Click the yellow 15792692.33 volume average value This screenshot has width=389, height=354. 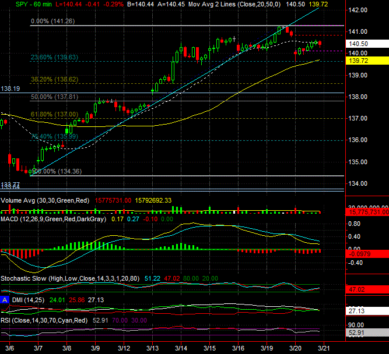pyautogui.click(x=153, y=200)
